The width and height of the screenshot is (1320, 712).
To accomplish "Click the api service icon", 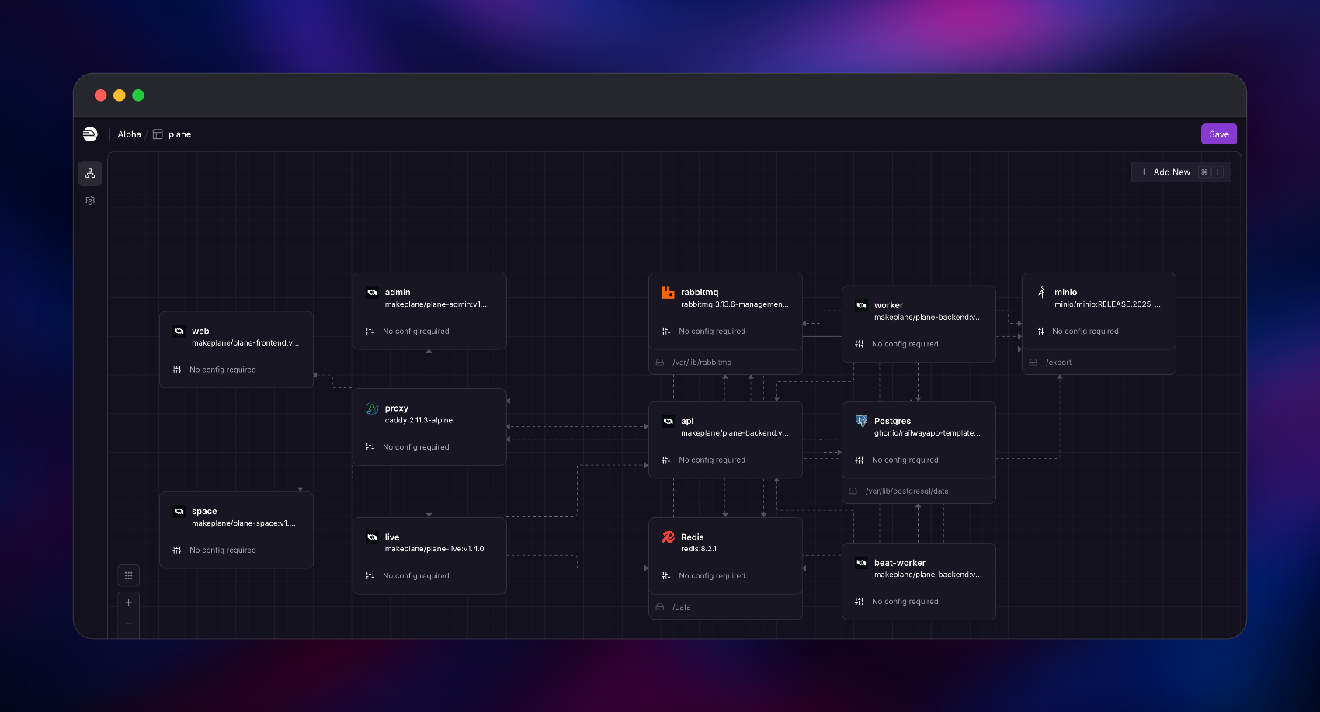I will click(x=668, y=421).
